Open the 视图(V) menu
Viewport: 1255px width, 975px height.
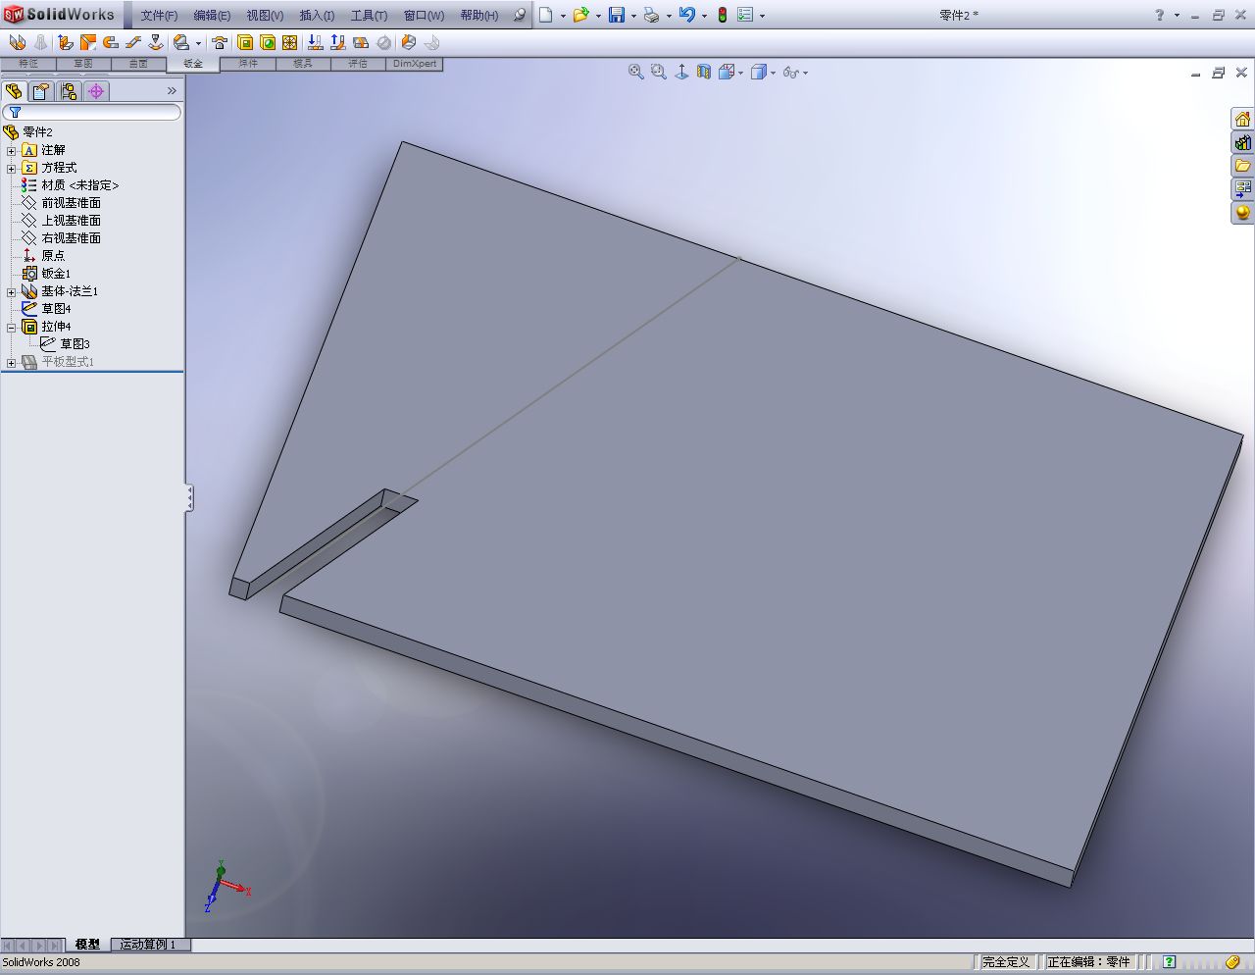[x=265, y=16]
